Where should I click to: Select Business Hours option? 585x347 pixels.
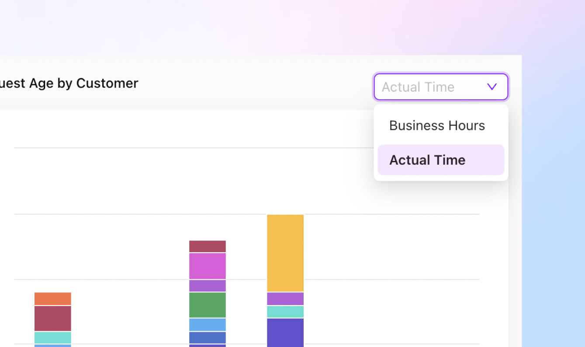coord(441,126)
